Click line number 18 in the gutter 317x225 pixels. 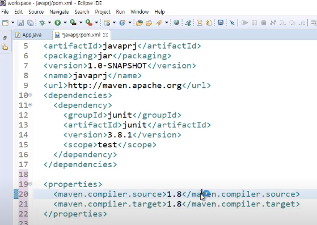[x=23, y=175]
